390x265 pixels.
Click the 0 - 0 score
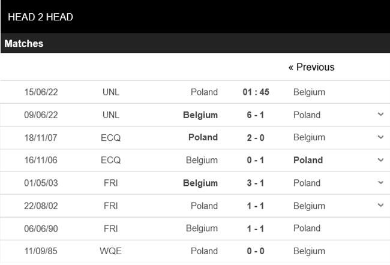pos(255,251)
